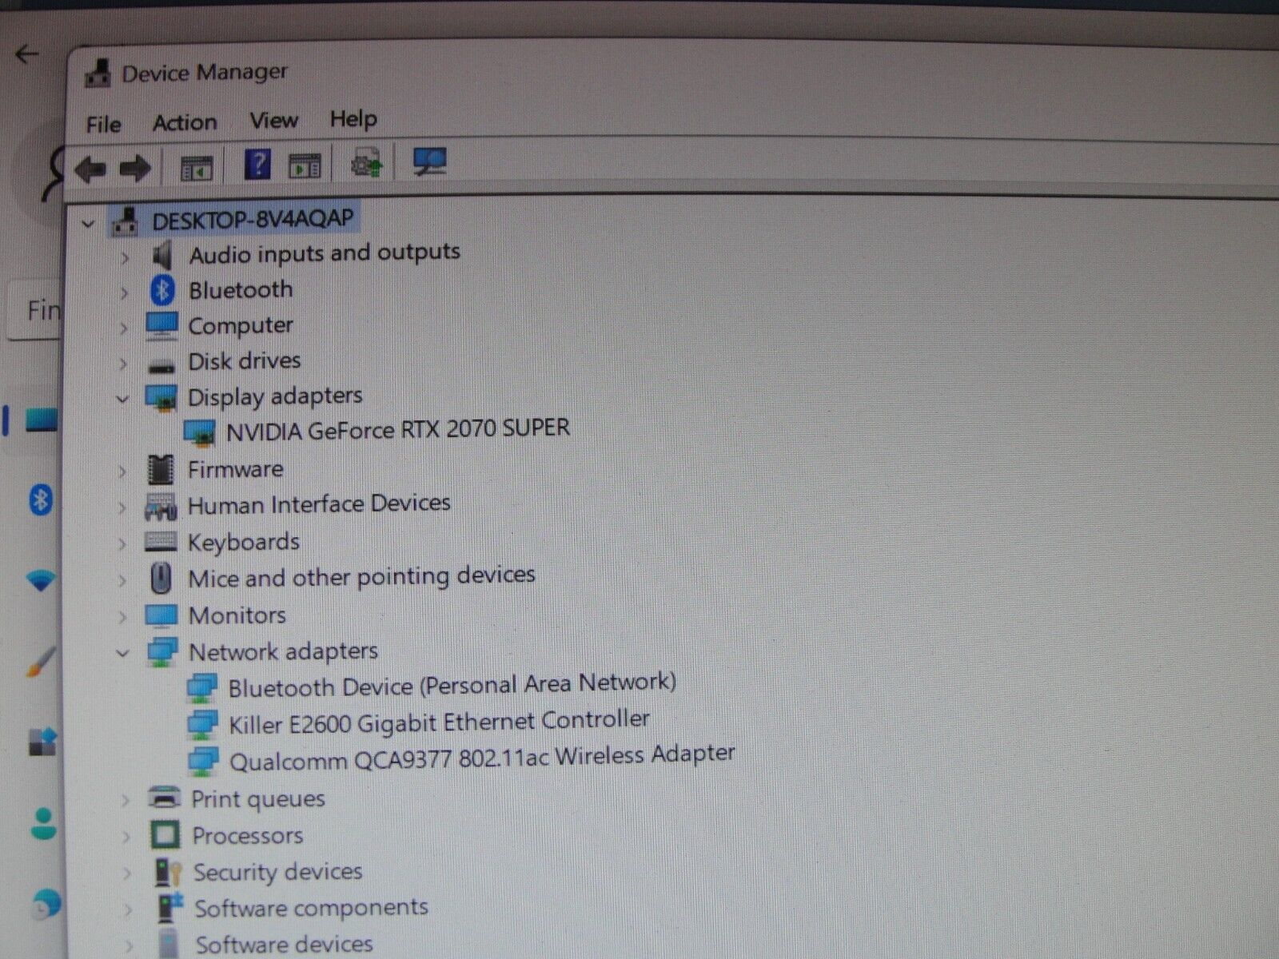Click the Show/Hide Console Tree toolbar icon
This screenshot has height=959, width=1279.
[x=196, y=168]
